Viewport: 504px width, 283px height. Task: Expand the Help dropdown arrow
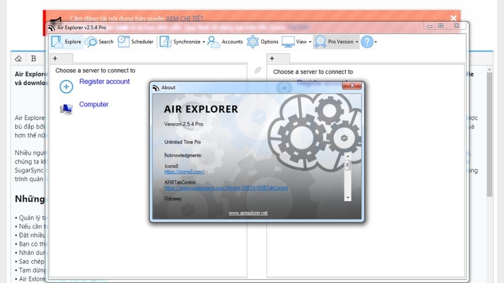coord(375,42)
